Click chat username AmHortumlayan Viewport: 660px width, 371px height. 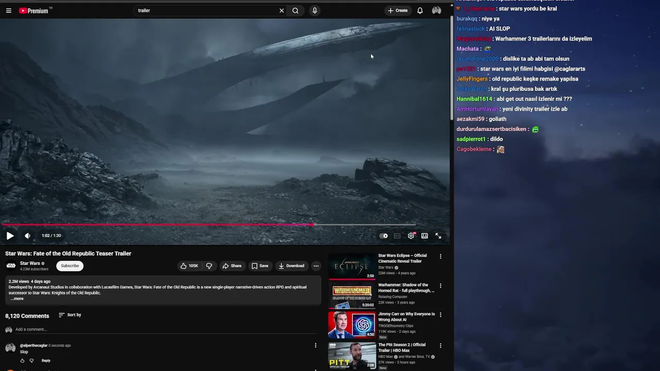click(x=477, y=109)
